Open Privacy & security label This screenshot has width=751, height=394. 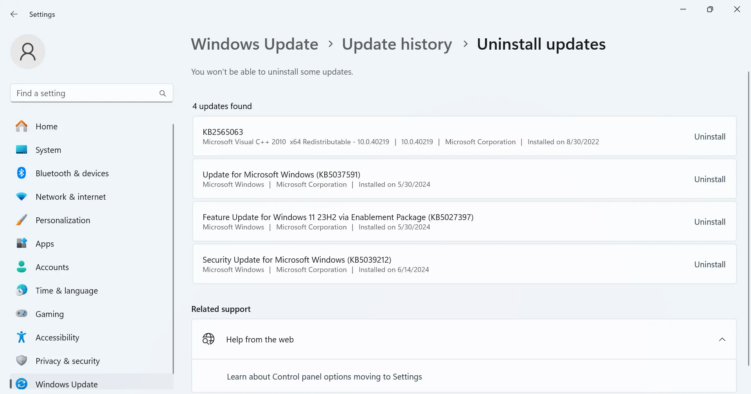(x=68, y=361)
